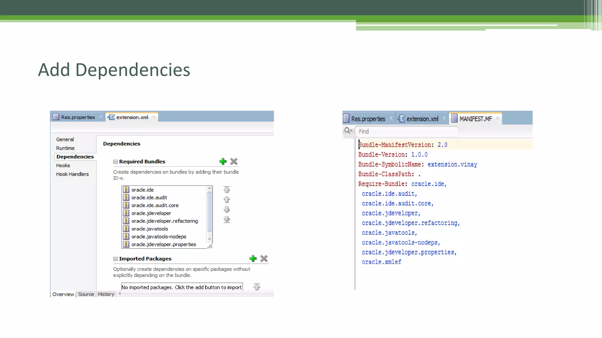The width and height of the screenshot is (602, 338).
Task: Move selected bundle up one position
Action: coord(227,200)
